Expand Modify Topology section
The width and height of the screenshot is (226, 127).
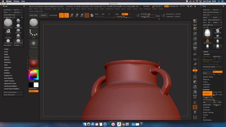(x=208, y=113)
